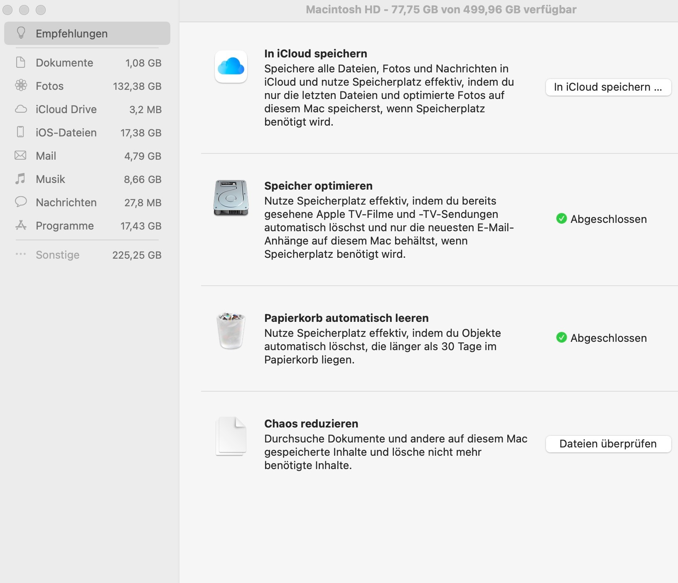
Task: Click the Mail envelope icon in sidebar
Action: click(x=20, y=156)
